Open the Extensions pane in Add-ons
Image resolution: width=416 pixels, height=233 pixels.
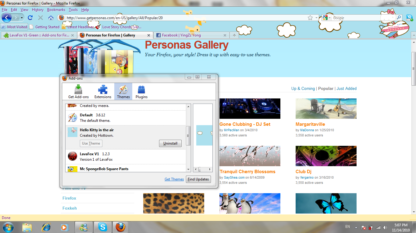[103, 92]
